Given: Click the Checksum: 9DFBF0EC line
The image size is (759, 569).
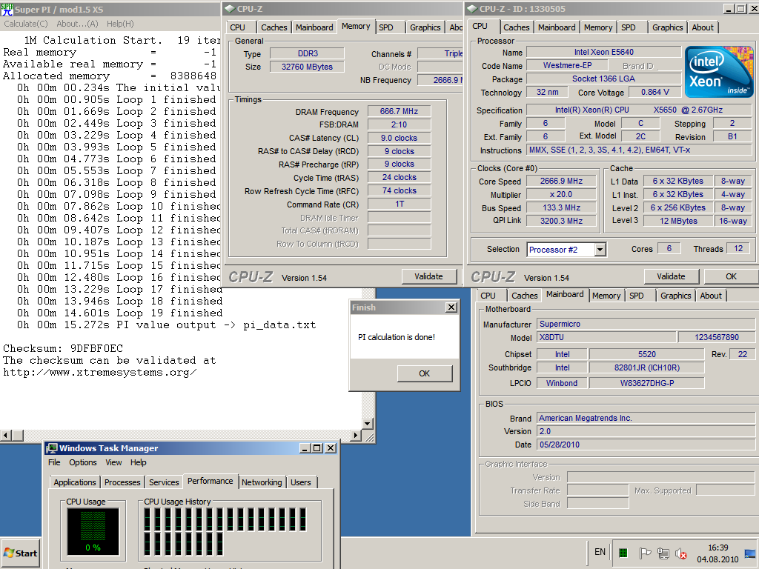Looking at the screenshot, I should (x=63, y=348).
